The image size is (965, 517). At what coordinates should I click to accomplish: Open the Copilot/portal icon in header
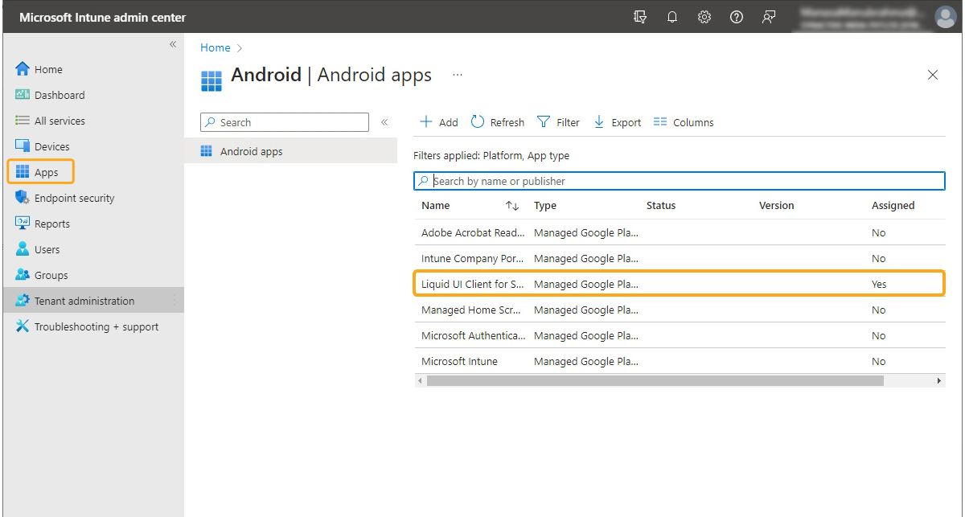click(640, 17)
